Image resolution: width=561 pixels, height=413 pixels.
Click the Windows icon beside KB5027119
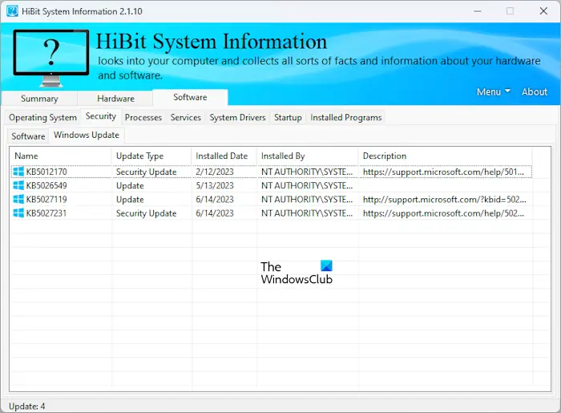point(18,199)
